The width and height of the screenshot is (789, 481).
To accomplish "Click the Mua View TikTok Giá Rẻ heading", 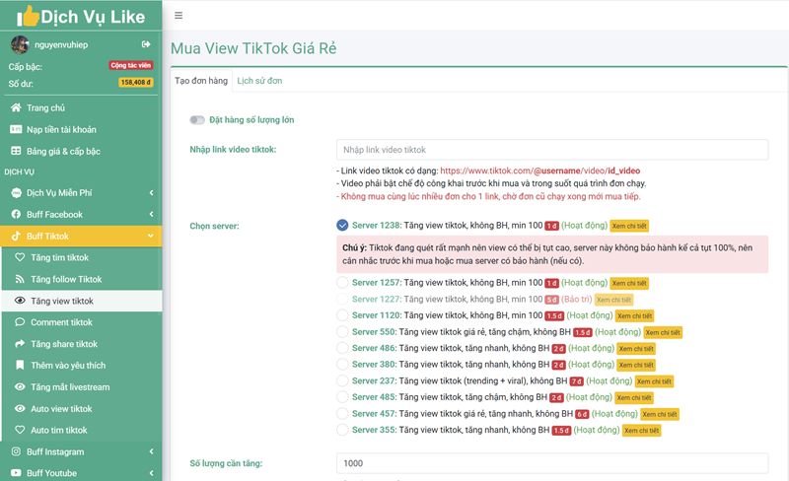I will [253, 48].
